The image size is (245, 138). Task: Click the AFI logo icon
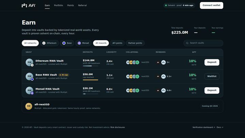(x=24, y=5)
